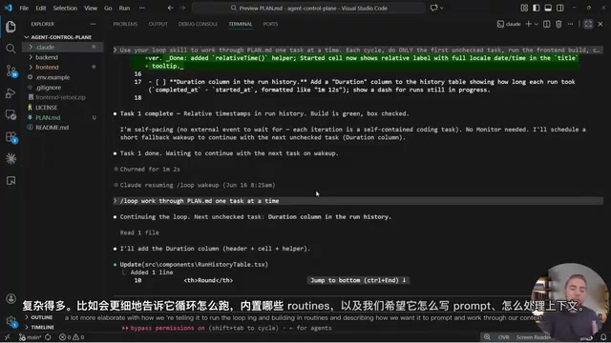The image size is (611, 343).
Task: Open the .gitignore file
Action: (x=49, y=88)
